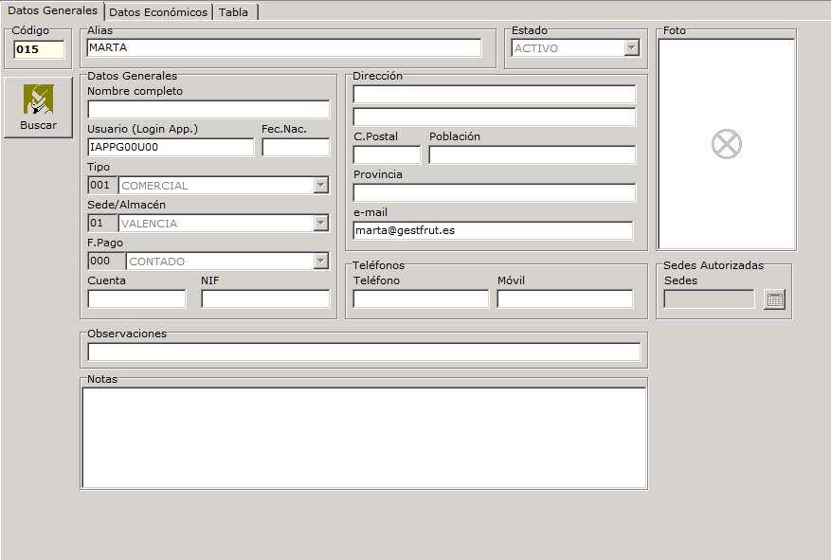Open the Tipo COMERCIAL dropdown arrow

click(x=320, y=186)
